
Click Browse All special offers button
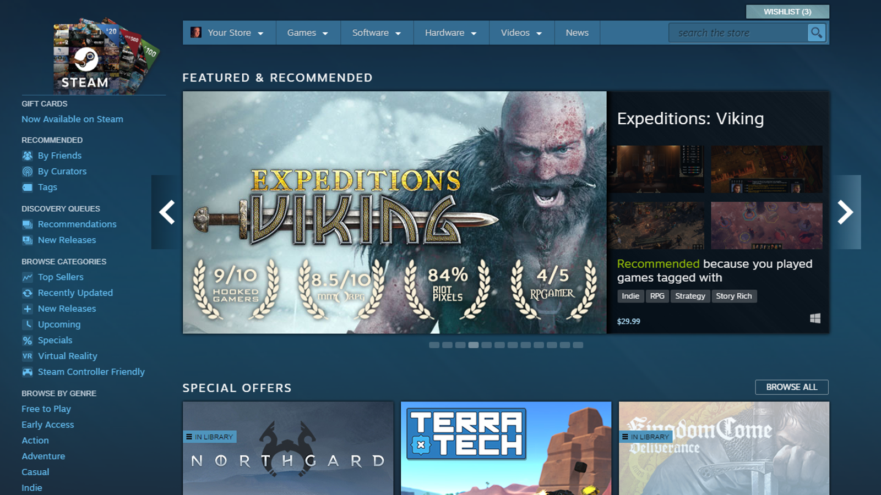(792, 387)
